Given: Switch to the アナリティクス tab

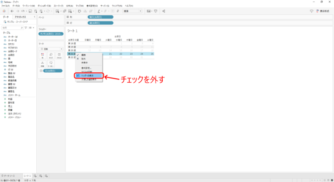Looking at the screenshot, I should 21,17.
